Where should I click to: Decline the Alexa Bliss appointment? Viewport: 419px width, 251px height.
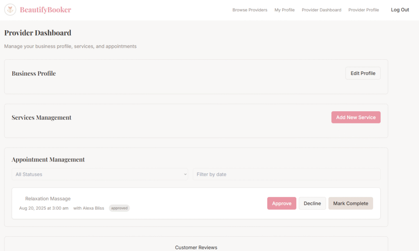pos(312,203)
